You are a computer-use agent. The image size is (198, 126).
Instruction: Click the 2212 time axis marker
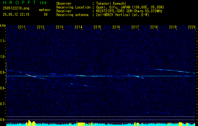(x=41, y=27)
